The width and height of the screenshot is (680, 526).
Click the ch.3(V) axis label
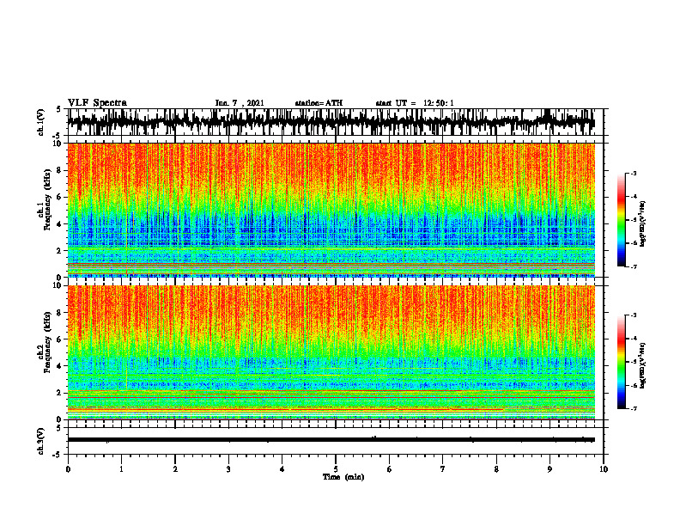(41, 441)
